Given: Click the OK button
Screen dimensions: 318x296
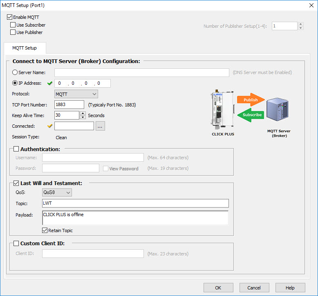Looking at the screenshot, I should 218,288.
